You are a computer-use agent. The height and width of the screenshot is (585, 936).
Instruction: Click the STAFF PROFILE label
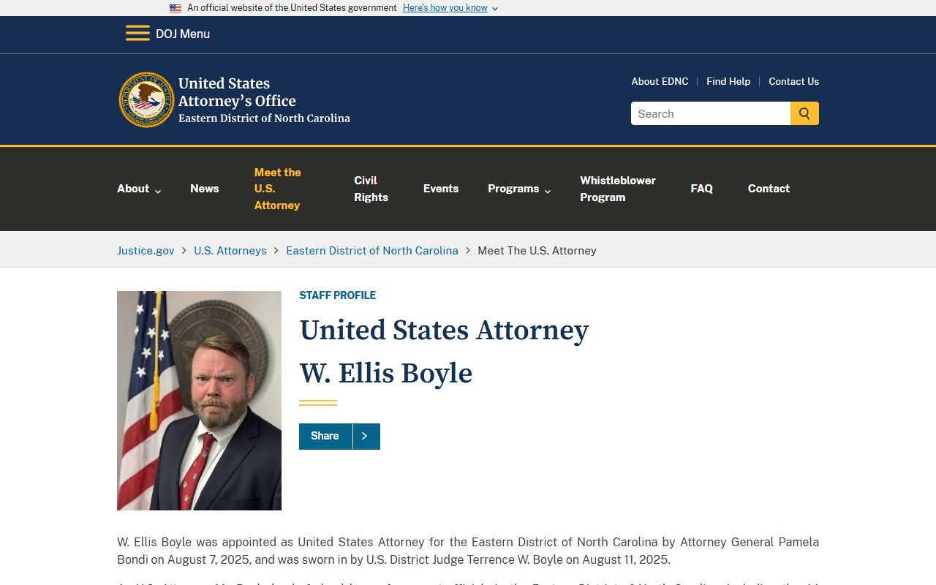tap(337, 295)
